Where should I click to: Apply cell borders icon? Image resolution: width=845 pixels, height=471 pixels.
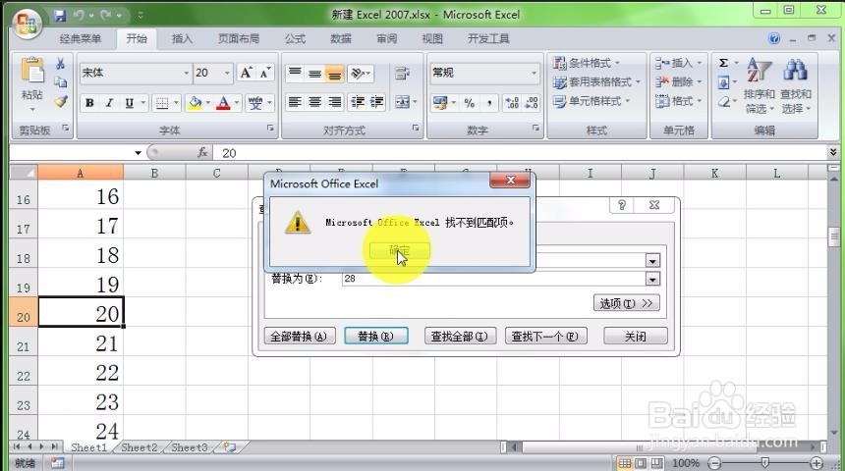pos(162,102)
